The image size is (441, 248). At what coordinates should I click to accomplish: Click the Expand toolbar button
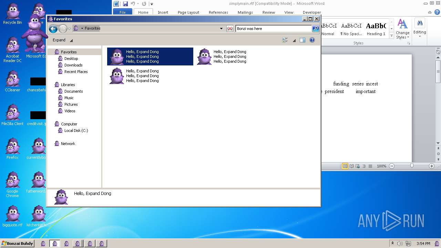(59, 40)
